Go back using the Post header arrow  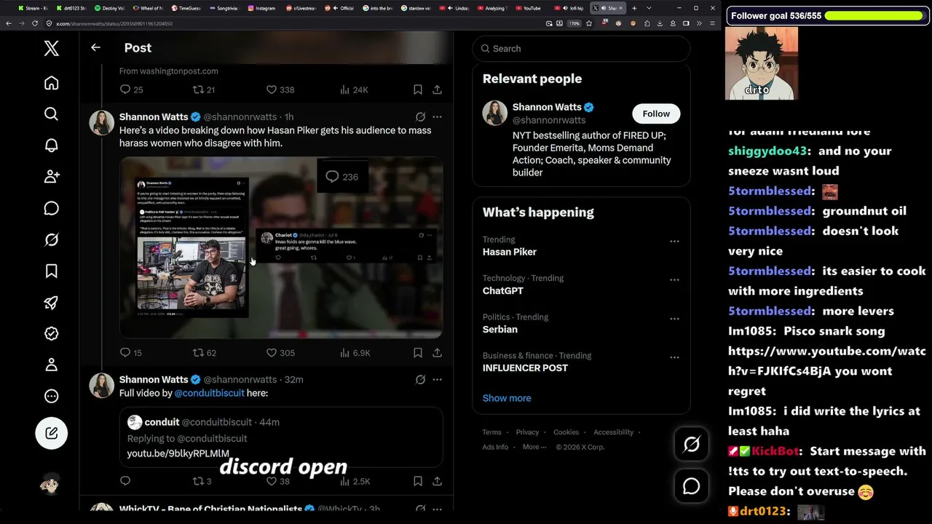coord(95,47)
